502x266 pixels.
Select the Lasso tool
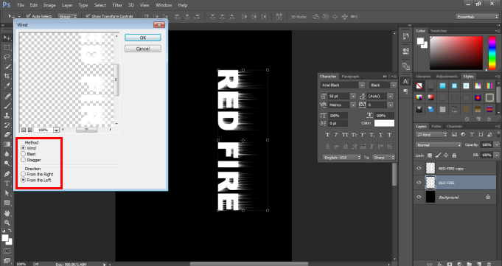point(7,57)
